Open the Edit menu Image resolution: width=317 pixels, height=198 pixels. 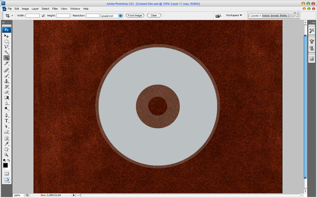coord(16,9)
